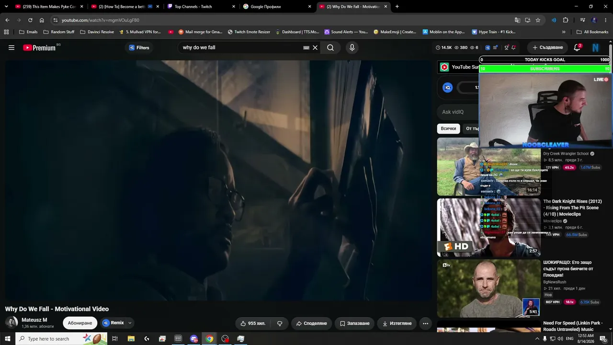Open the ШОКИРАЩО BgNewsRush video thumbnail
The width and height of the screenshot is (613, 345).
[488, 288]
